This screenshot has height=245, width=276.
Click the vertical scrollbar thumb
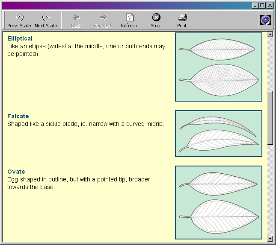(x=270, y=118)
